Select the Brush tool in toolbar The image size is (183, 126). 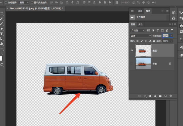pos(2,24)
